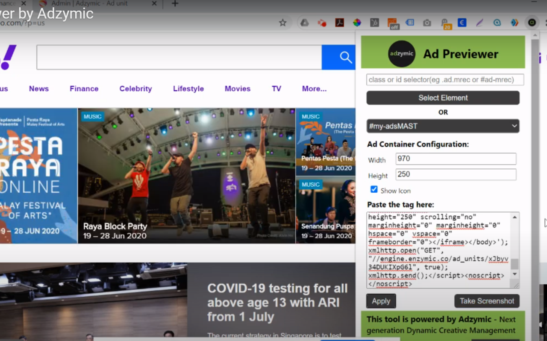Click 'This tool is powered by Adzymic' text
This screenshot has width=547, height=341.
429,319
